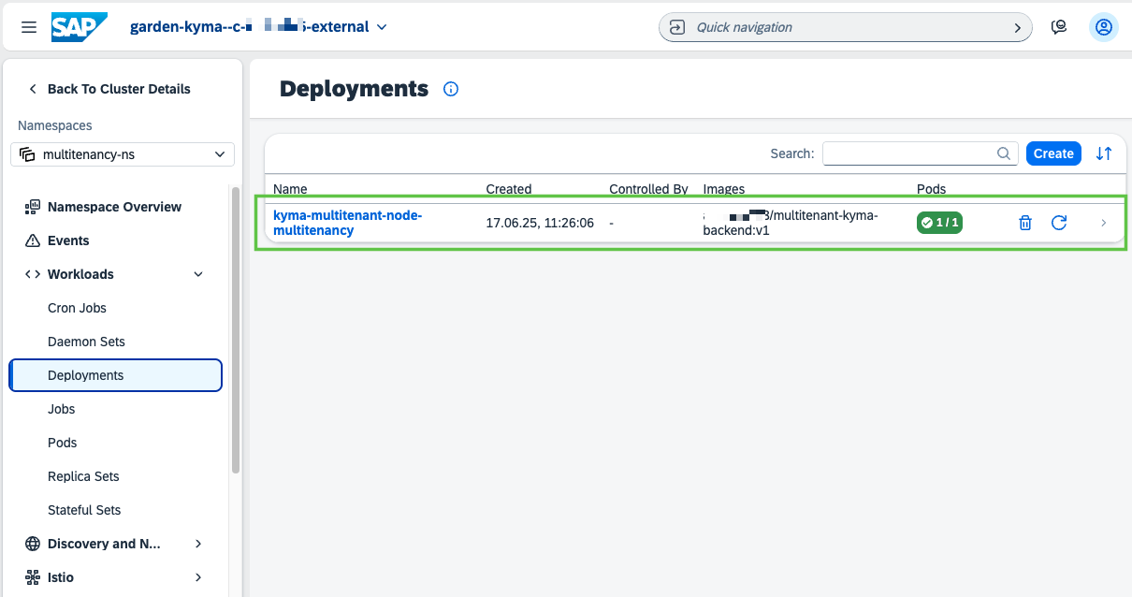Open the sort settings icon
The height and width of the screenshot is (597, 1132).
[1104, 153]
